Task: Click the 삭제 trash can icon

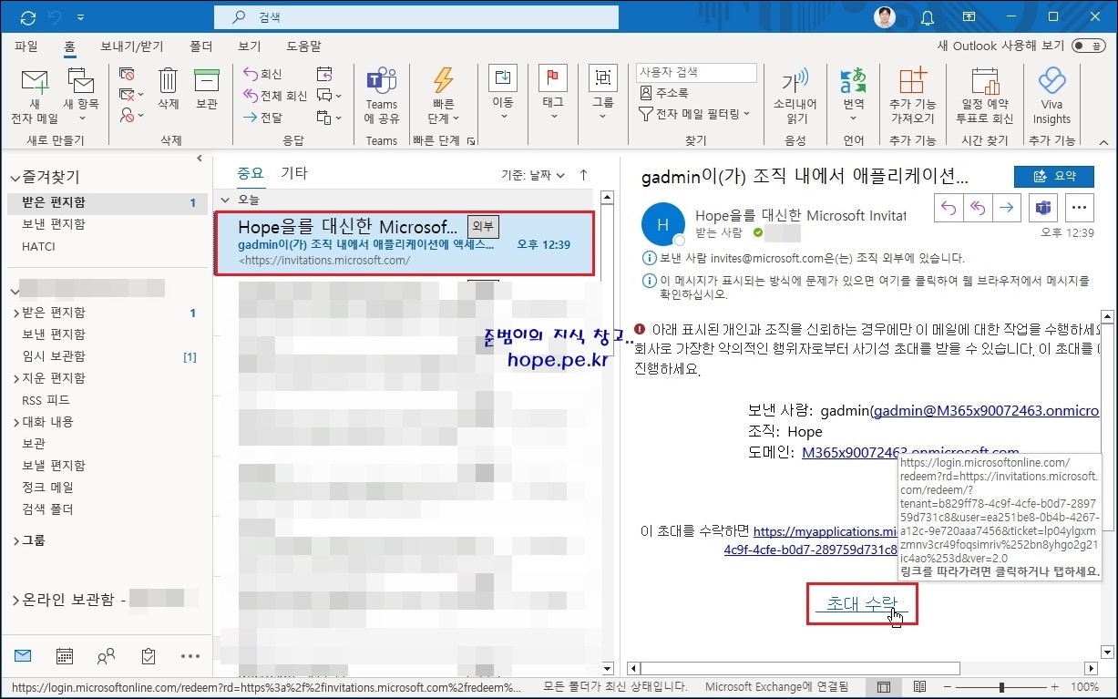Action: click(169, 89)
